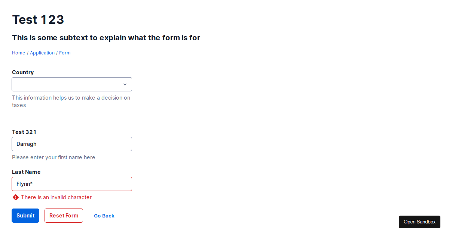Screen dimensions: 449x235
Task: Expand the empty Country select box
Action: (x=71, y=84)
